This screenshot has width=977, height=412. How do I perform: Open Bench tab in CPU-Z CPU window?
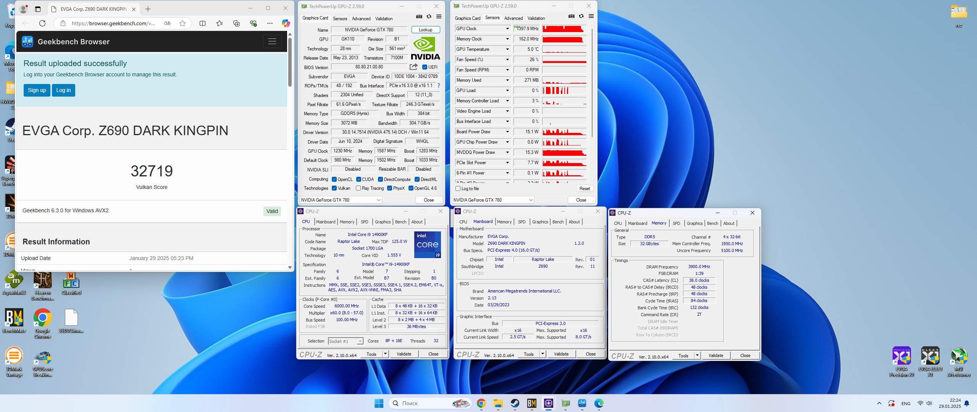coord(400,222)
